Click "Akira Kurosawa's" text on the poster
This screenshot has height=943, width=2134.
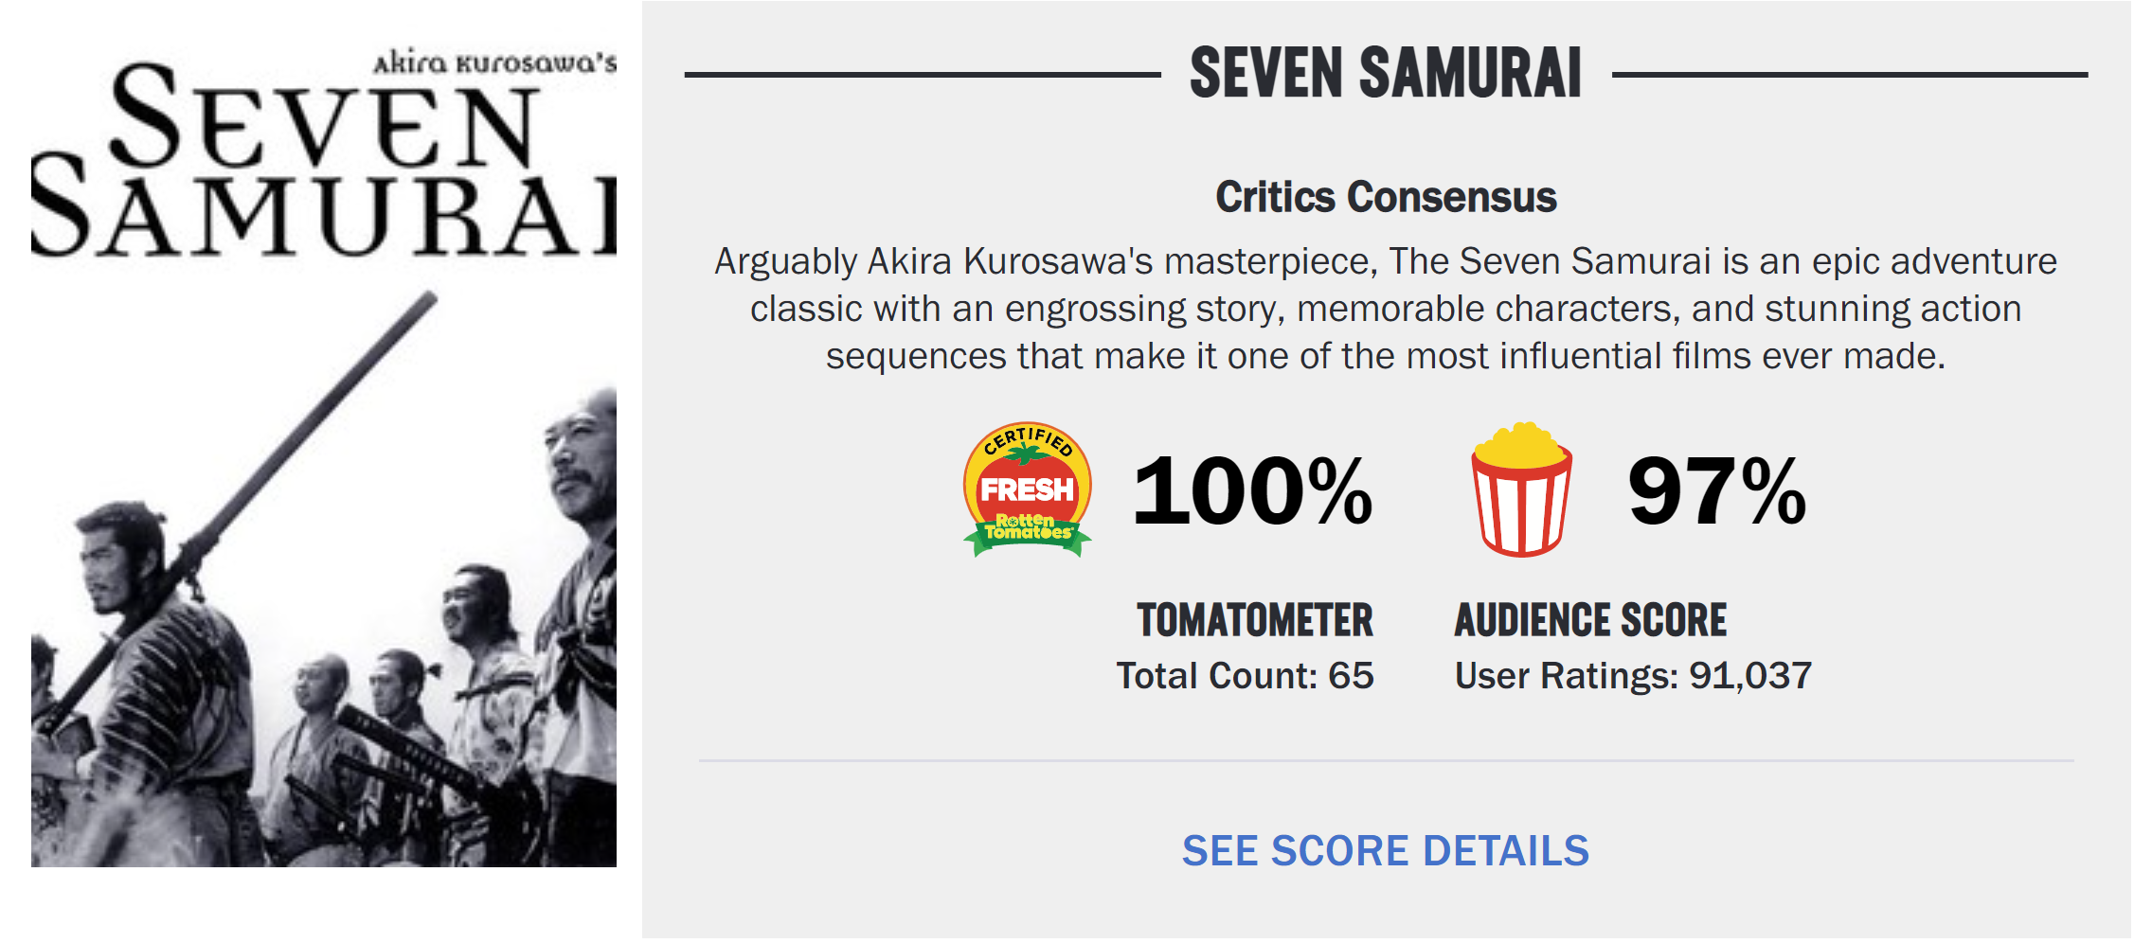[494, 62]
